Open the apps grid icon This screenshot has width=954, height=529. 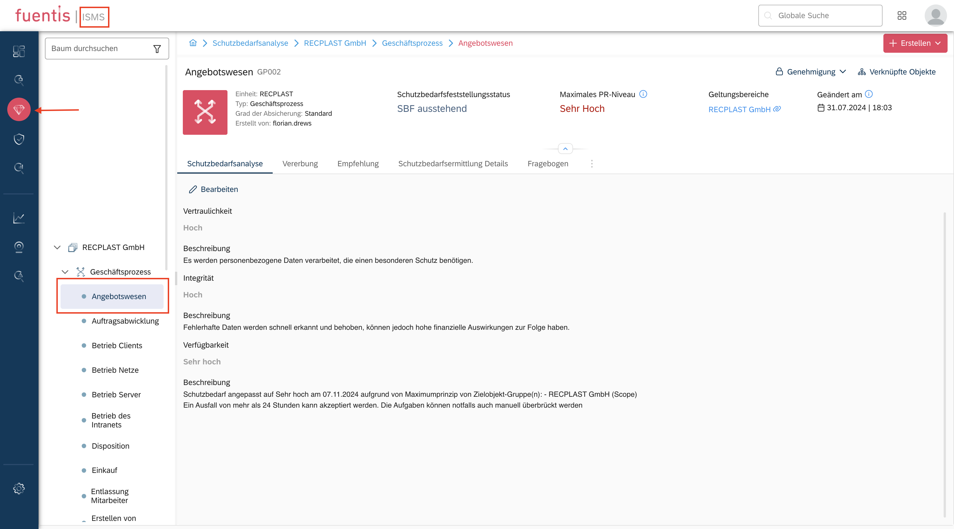tap(902, 16)
